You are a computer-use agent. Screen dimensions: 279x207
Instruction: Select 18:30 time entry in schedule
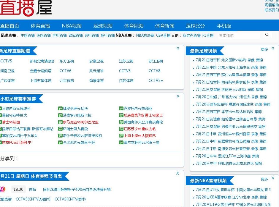click(18, 190)
